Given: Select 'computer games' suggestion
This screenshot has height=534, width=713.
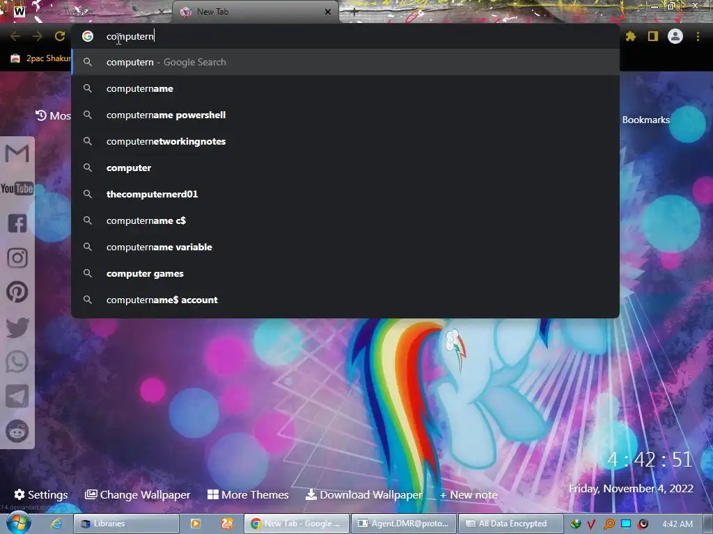Looking at the screenshot, I should tap(345, 273).
